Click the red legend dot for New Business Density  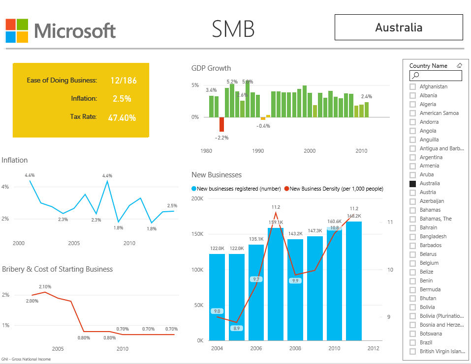(286, 189)
